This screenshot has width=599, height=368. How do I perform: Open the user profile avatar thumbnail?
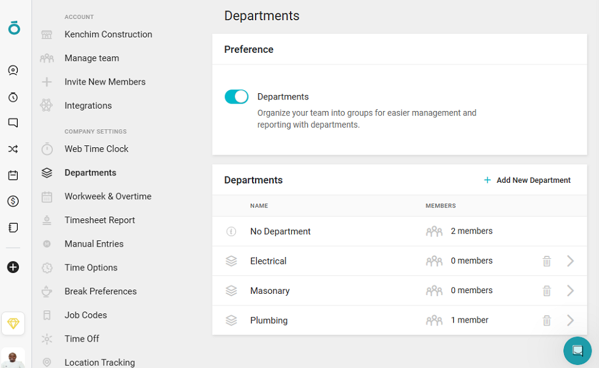[13, 358]
